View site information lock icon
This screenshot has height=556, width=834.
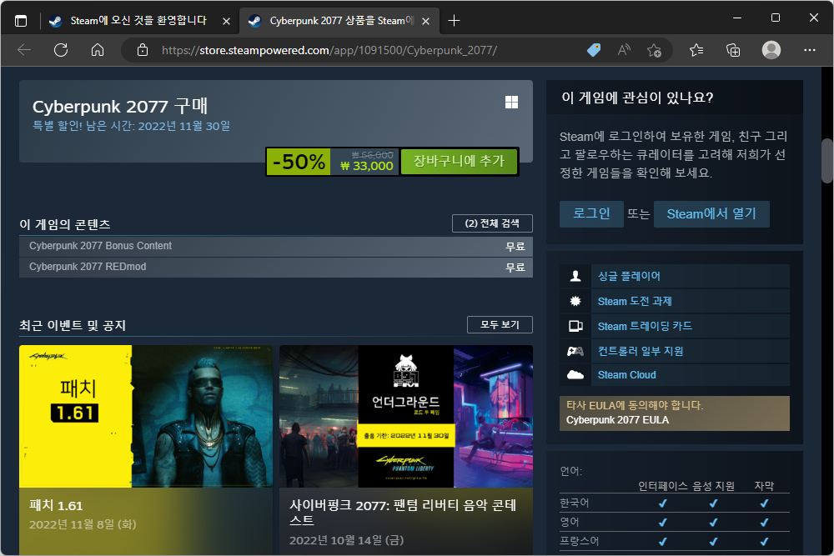pyautogui.click(x=143, y=50)
